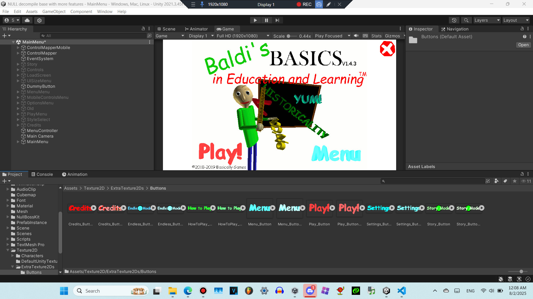The image size is (533, 299).
Task: Toggle the Stats overlay in Game view
Action: click(376, 36)
